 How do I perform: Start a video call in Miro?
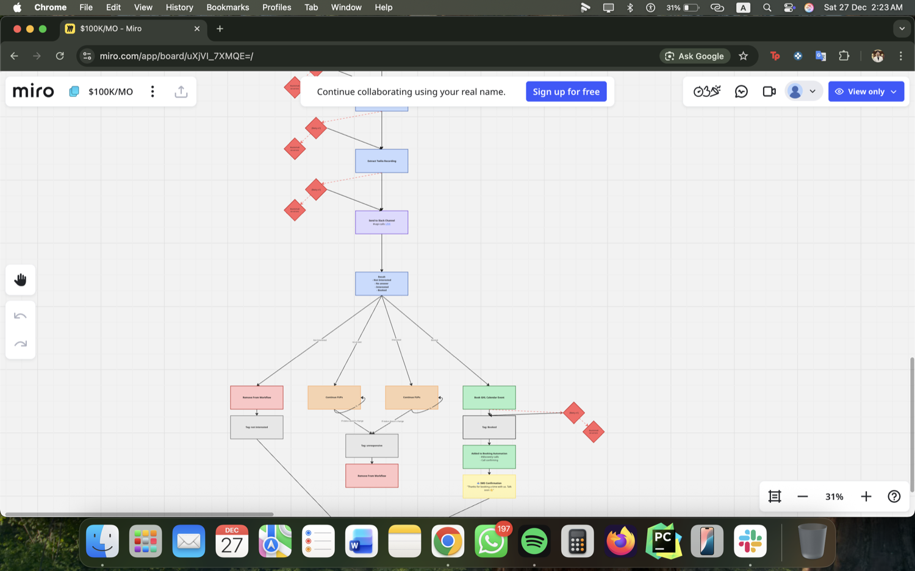point(769,91)
